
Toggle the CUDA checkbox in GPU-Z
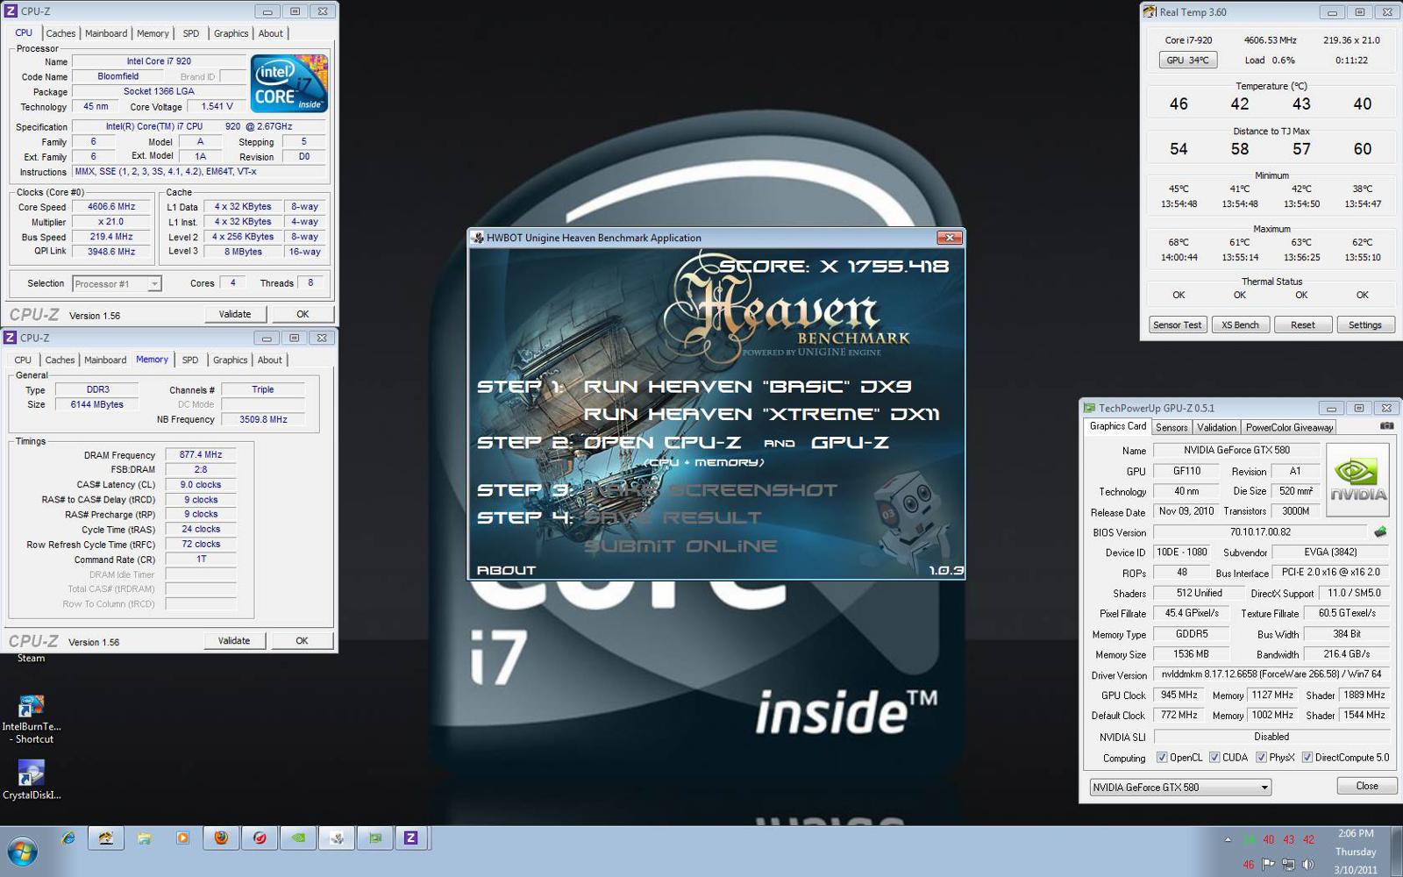click(x=1214, y=758)
